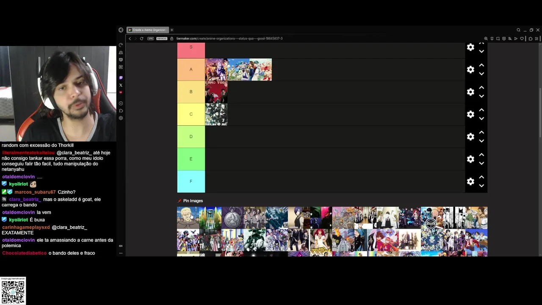Open the speed dial gauge sidebar icon
Image resolution: width=542 pixels, height=305 pixels.
[x=121, y=45]
